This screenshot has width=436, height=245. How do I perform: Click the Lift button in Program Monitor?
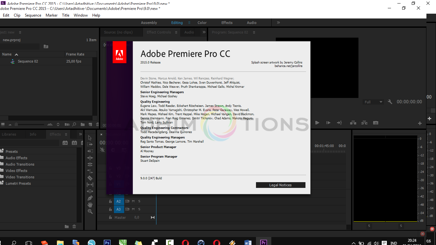tap(353, 123)
